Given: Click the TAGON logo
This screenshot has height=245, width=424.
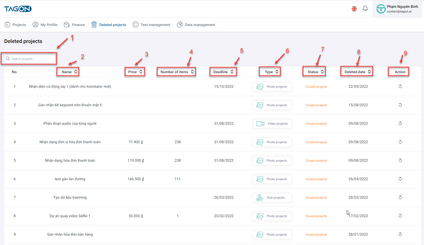Looking at the screenshot, I should click(x=18, y=9).
